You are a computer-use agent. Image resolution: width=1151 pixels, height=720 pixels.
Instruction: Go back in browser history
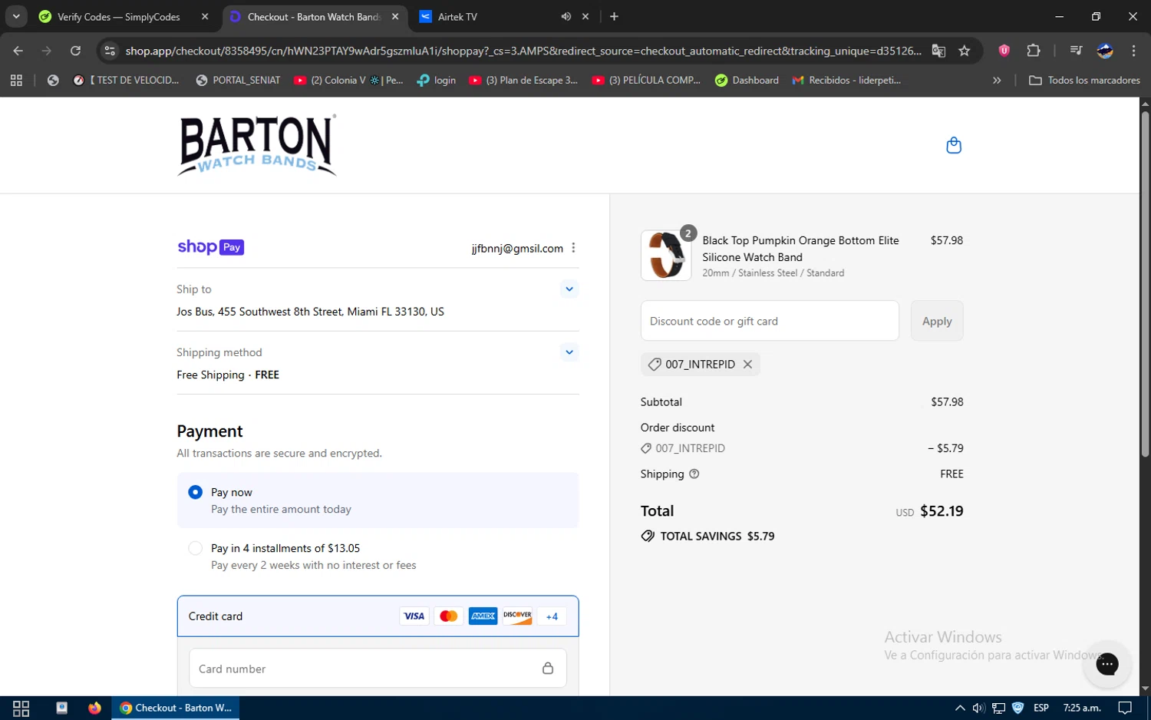pos(18,51)
